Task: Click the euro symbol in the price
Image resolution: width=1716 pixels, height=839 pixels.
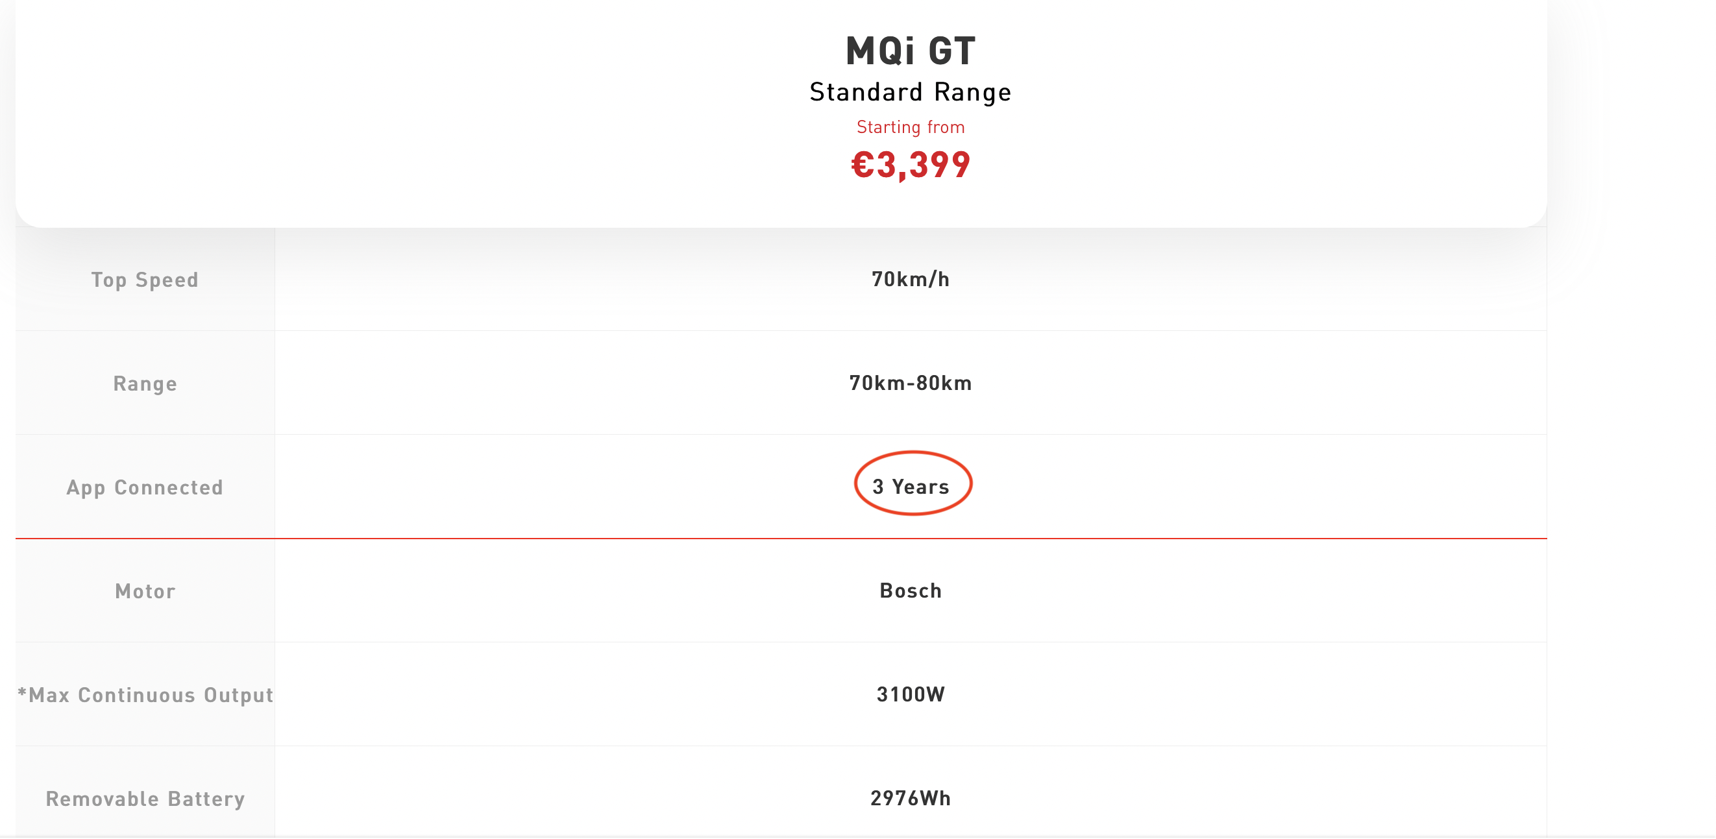Action: tap(862, 164)
